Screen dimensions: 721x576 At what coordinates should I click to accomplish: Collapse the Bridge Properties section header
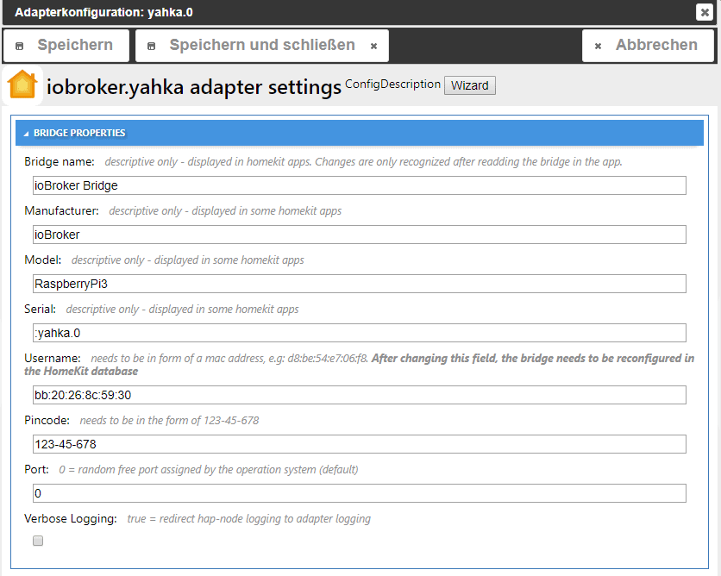[359, 133]
